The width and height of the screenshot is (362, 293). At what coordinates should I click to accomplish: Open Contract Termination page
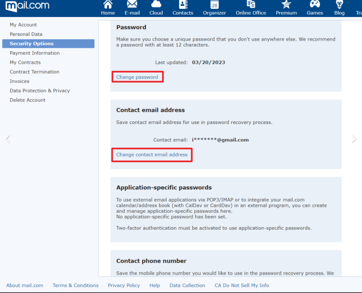pos(35,72)
